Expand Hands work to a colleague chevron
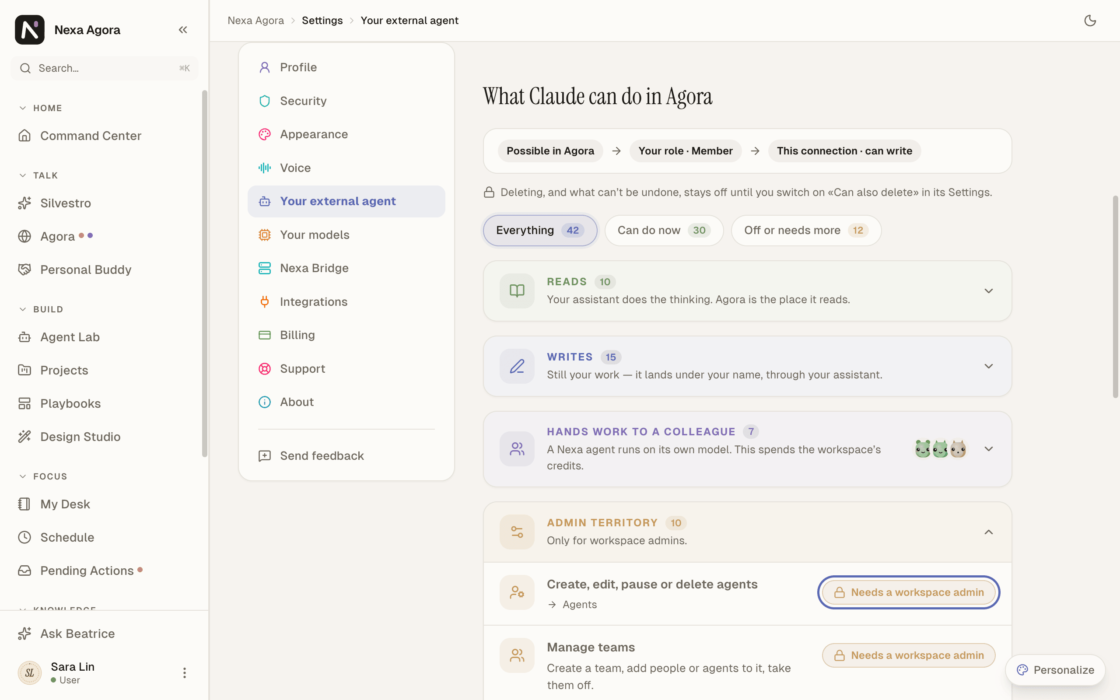The height and width of the screenshot is (700, 1120). pos(989,449)
